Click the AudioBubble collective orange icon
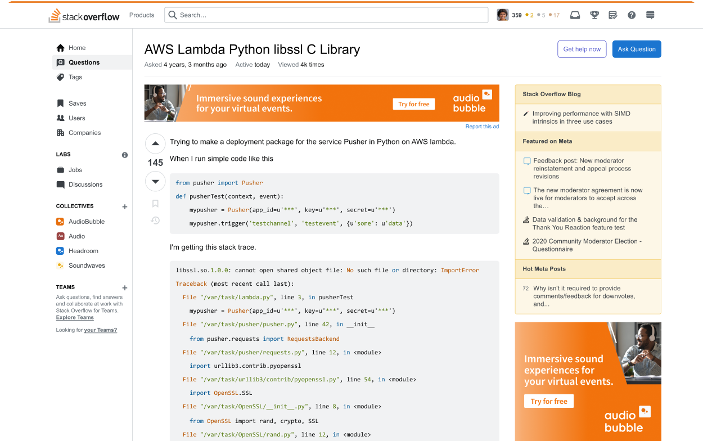The width and height of the screenshot is (703, 441). click(60, 222)
